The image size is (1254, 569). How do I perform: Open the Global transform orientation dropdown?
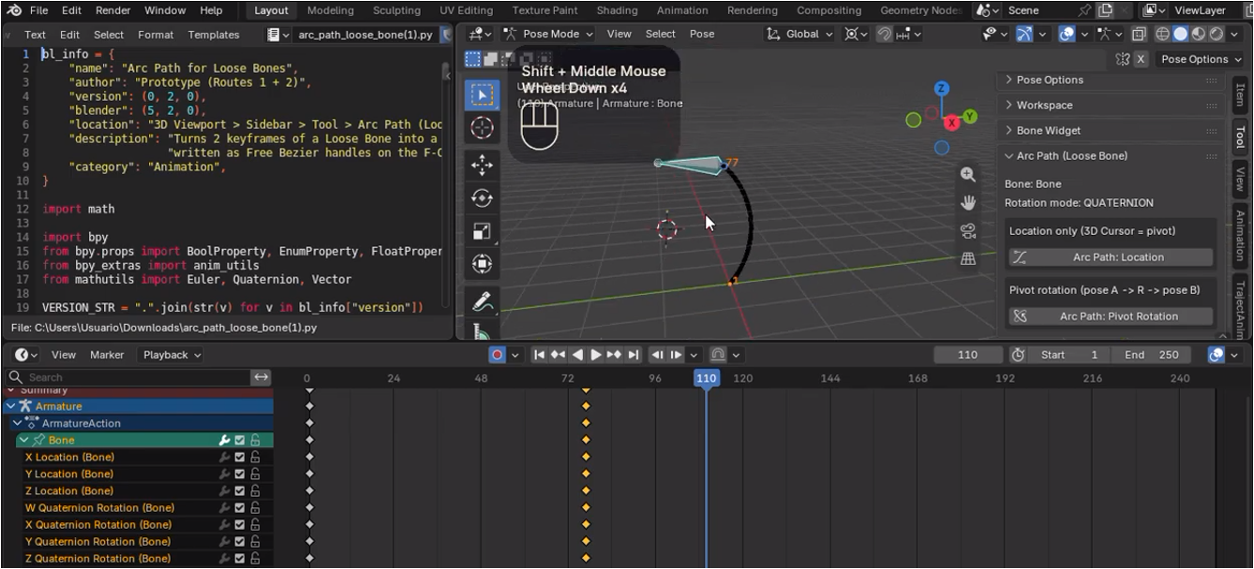(x=799, y=34)
